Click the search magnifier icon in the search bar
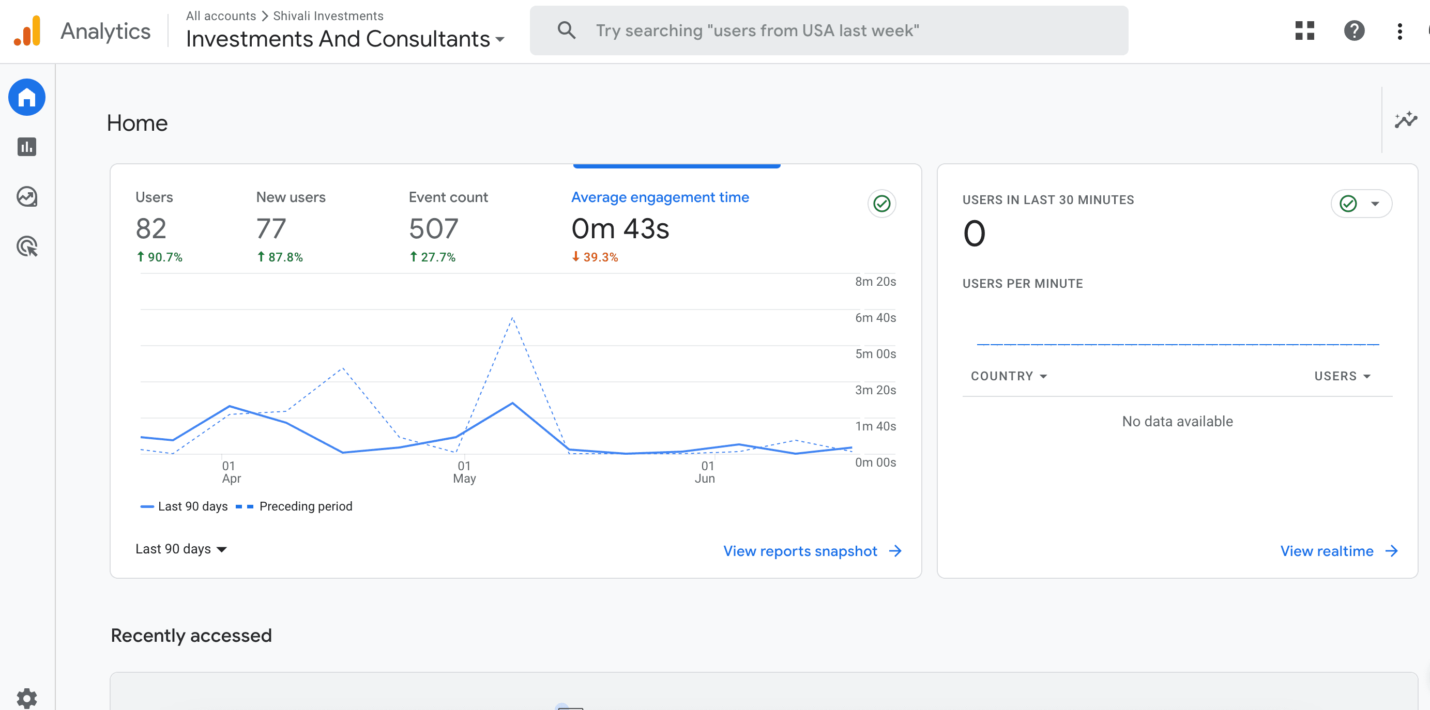Viewport: 1430px width, 710px height. [566, 30]
